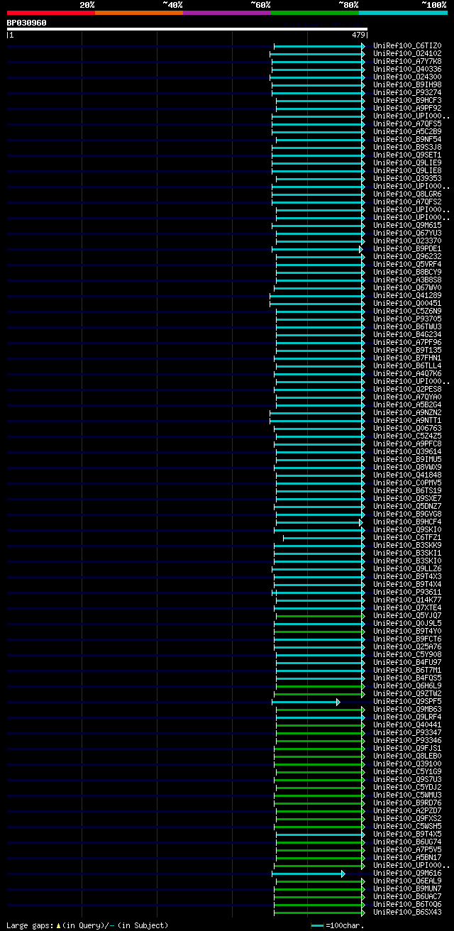Viewport: 454px width, 931px height.
Task: Select the UniRef100_A5C2B9 entry
Action: (x=407, y=132)
